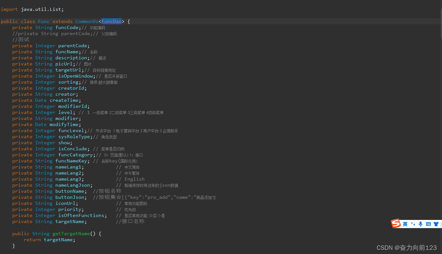Click the Integer parentCode field name
The width and height of the screenshot is (442, 254).
click(x=73, y=46)
